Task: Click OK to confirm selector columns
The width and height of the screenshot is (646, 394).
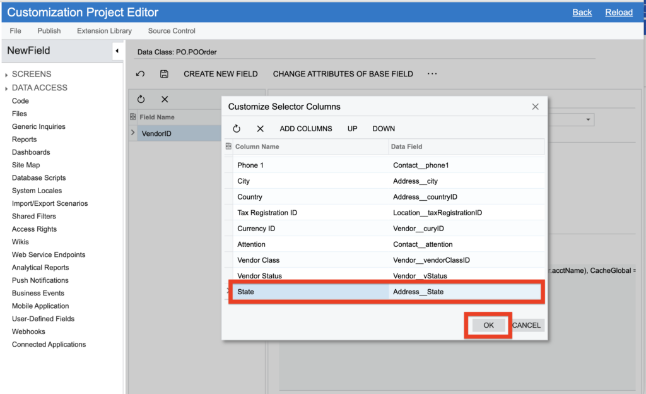Action: click(488, 325)
